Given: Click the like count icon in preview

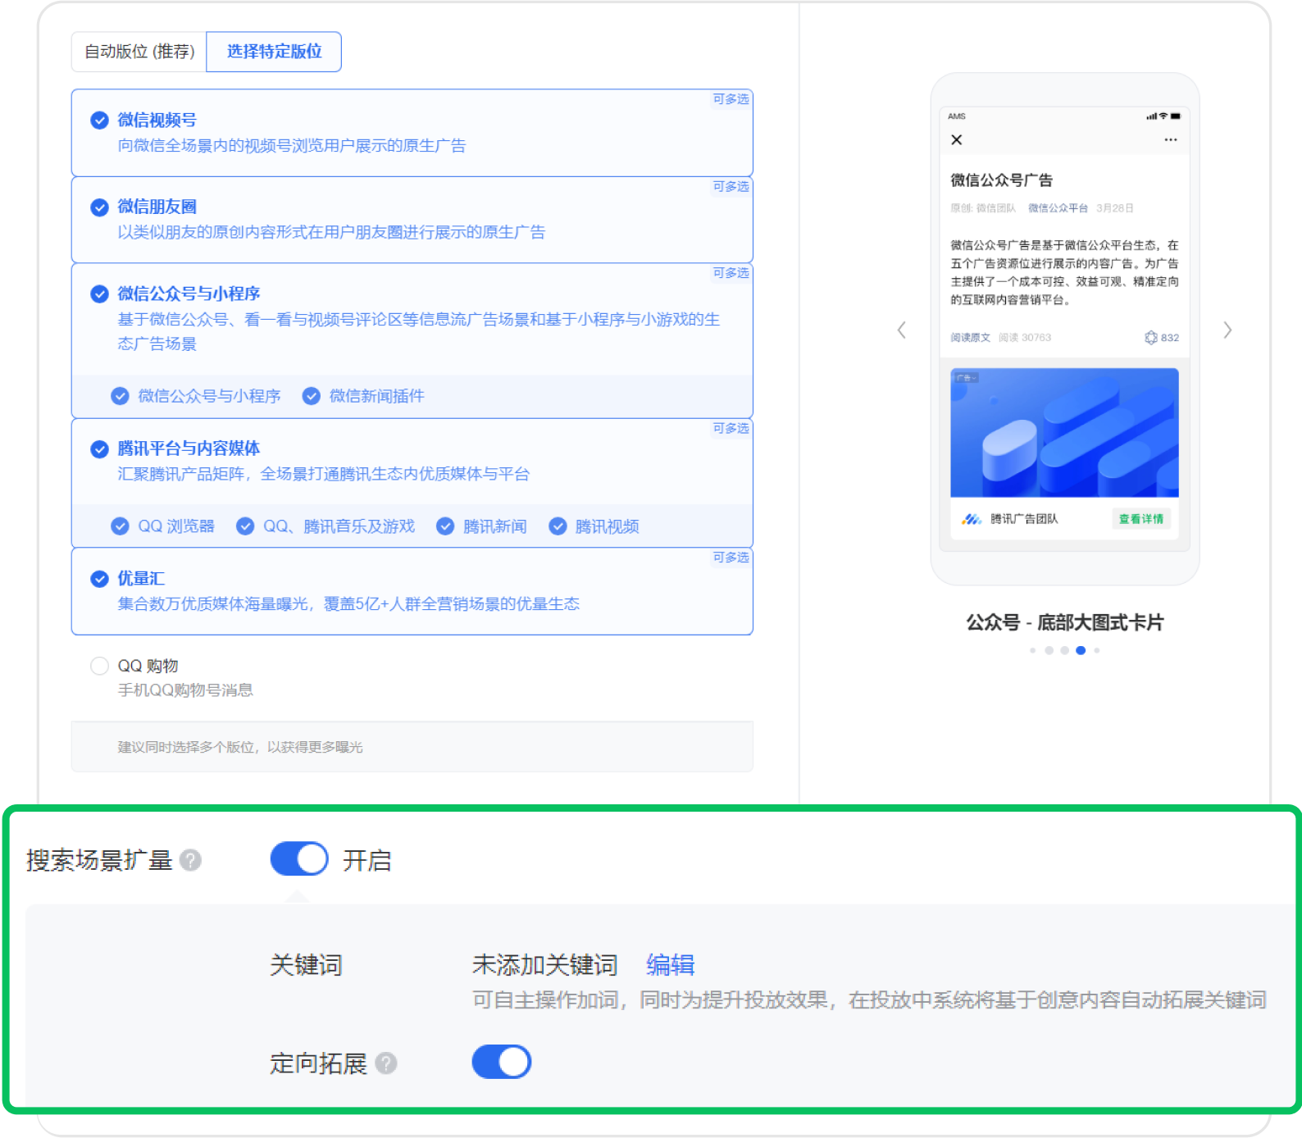Looking at the screenshot, I should [1151, 338].
